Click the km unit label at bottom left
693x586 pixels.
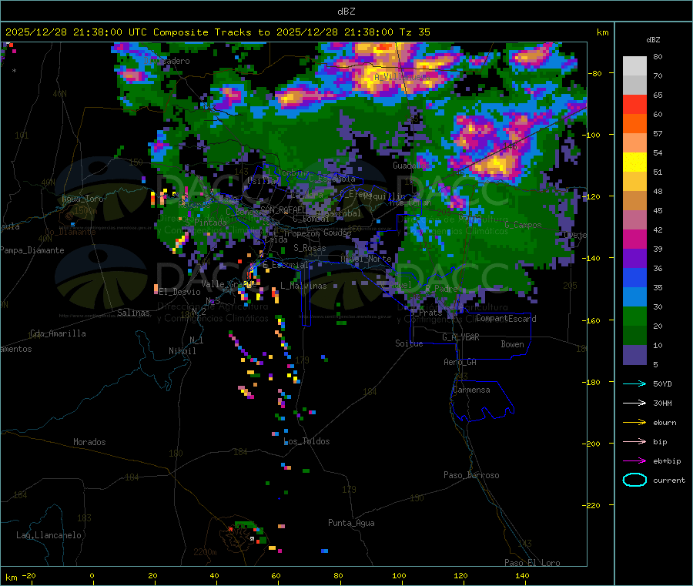[11, 578]
